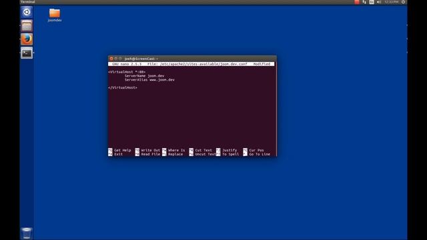This screenshot has height=240, width=427.
Task: Click the ServerName joom.dev line
Action: 144,76
